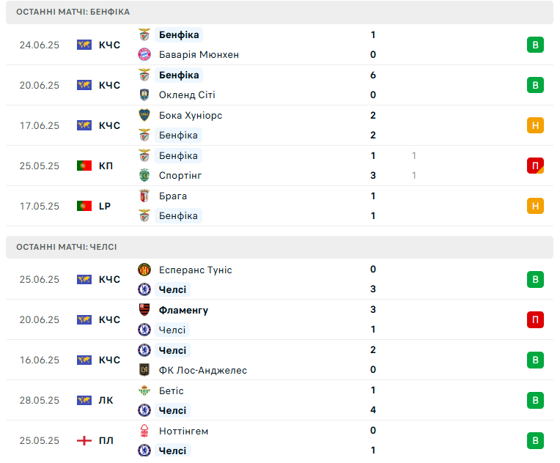The height and width of the screenshot is (463, 560).
Task: Click the Nottingham Forest logo
Action: [x=144, y=431]
